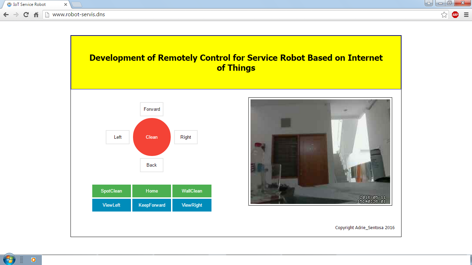The image size is (472, 265).
Task: Turn the robot Left
Action: [x=118, y=137]
